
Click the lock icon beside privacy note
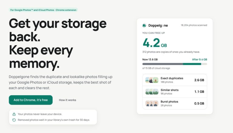point(14,114)
